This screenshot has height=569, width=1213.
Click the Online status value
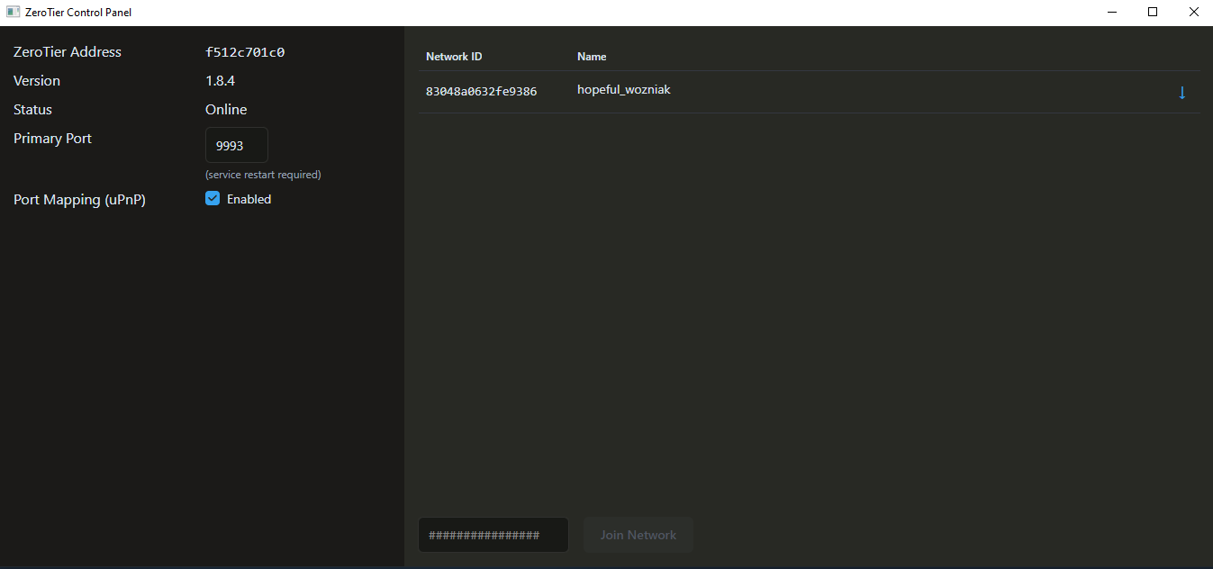(226, 110)
